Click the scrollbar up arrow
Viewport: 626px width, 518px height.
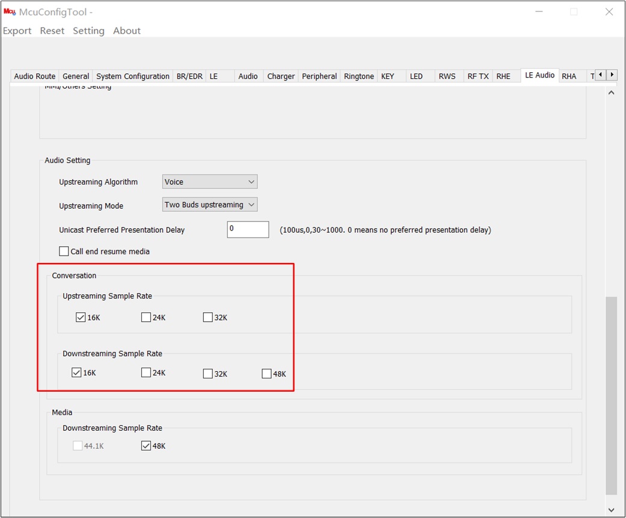pyautogui.click(x=611, y=93)
